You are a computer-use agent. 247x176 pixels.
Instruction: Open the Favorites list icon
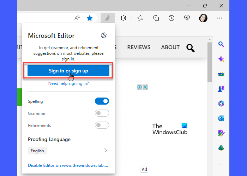(x=140, y=18)
